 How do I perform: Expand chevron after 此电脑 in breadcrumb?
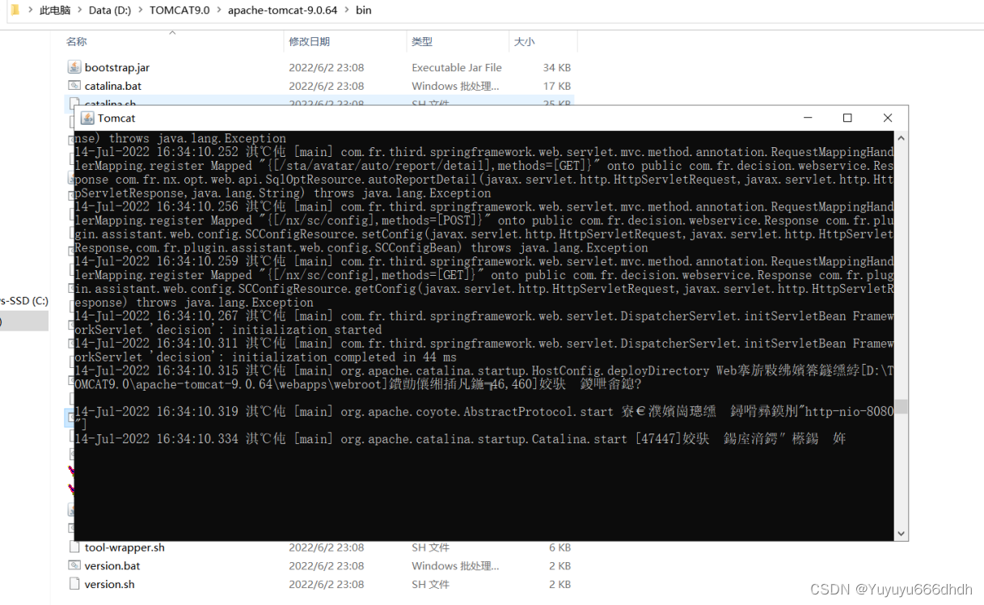pyautogui.click(x=79, y=11)
